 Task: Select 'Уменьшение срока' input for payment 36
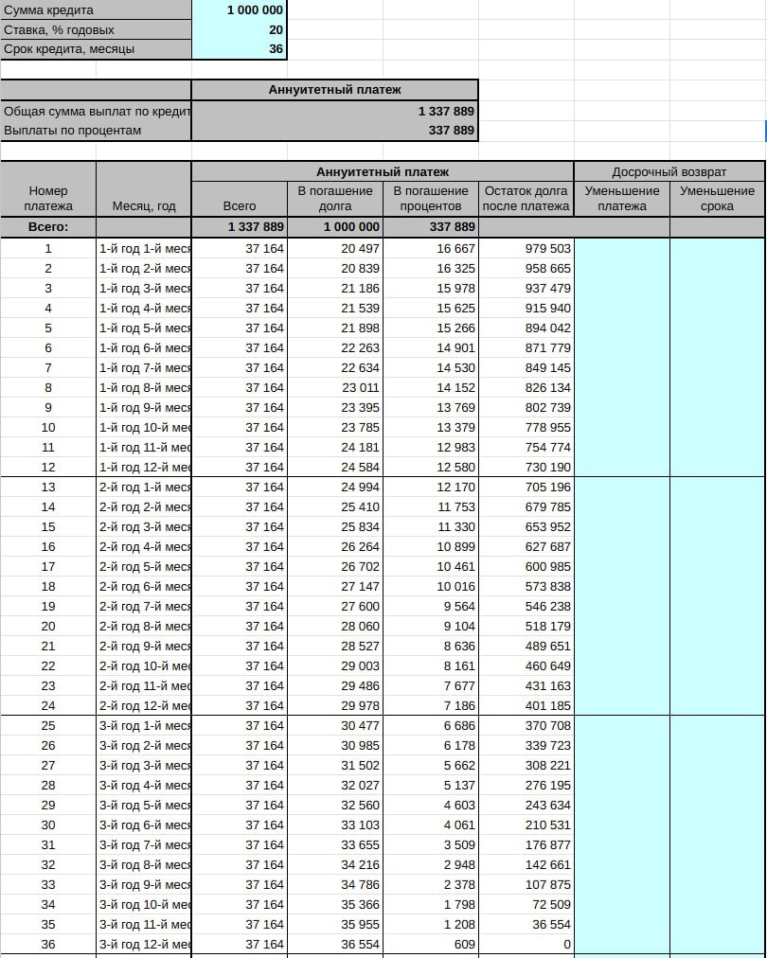click(x=717, y=944)
